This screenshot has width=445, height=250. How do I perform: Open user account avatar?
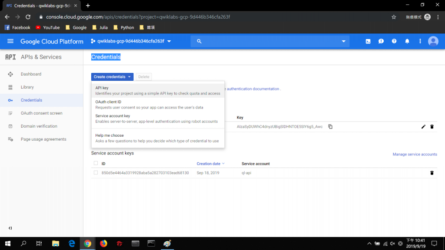[x=433, y=41]
